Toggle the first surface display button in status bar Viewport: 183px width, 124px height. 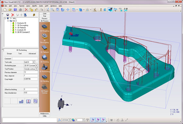(93, 120)
